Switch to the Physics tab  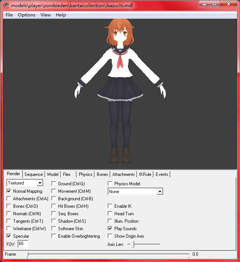85,174
